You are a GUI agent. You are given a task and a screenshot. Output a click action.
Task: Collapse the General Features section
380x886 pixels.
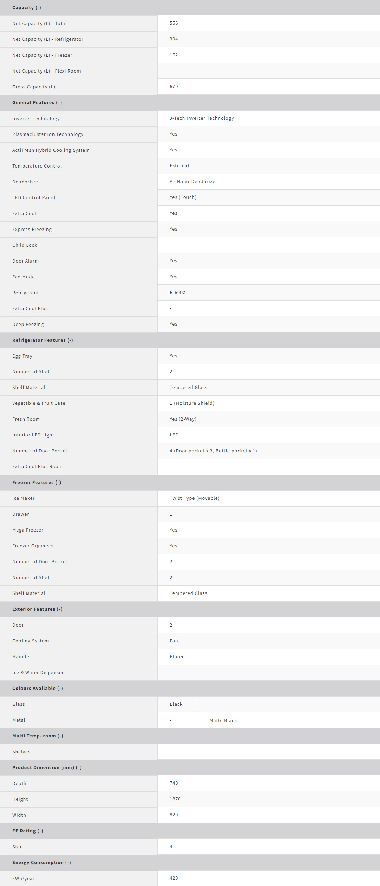37,103
